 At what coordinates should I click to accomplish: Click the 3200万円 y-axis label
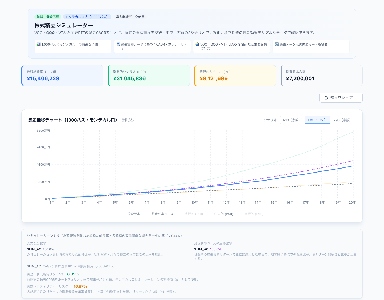[43, 131]
